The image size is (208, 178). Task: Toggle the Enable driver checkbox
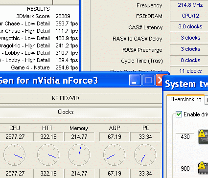pyautogui.click(x=179, y=114)
